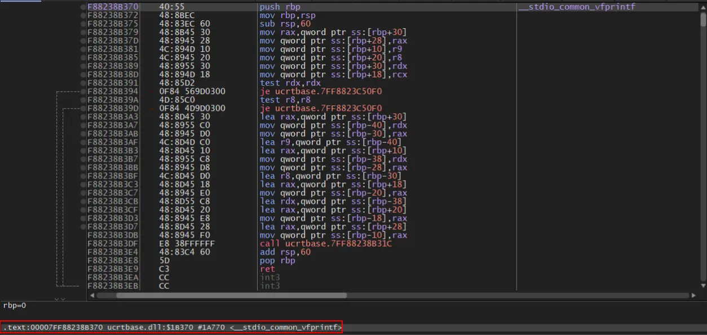Toggle breakpoint dot on row F88238B375
Screen dimensions: 707x335
point(83,24)
